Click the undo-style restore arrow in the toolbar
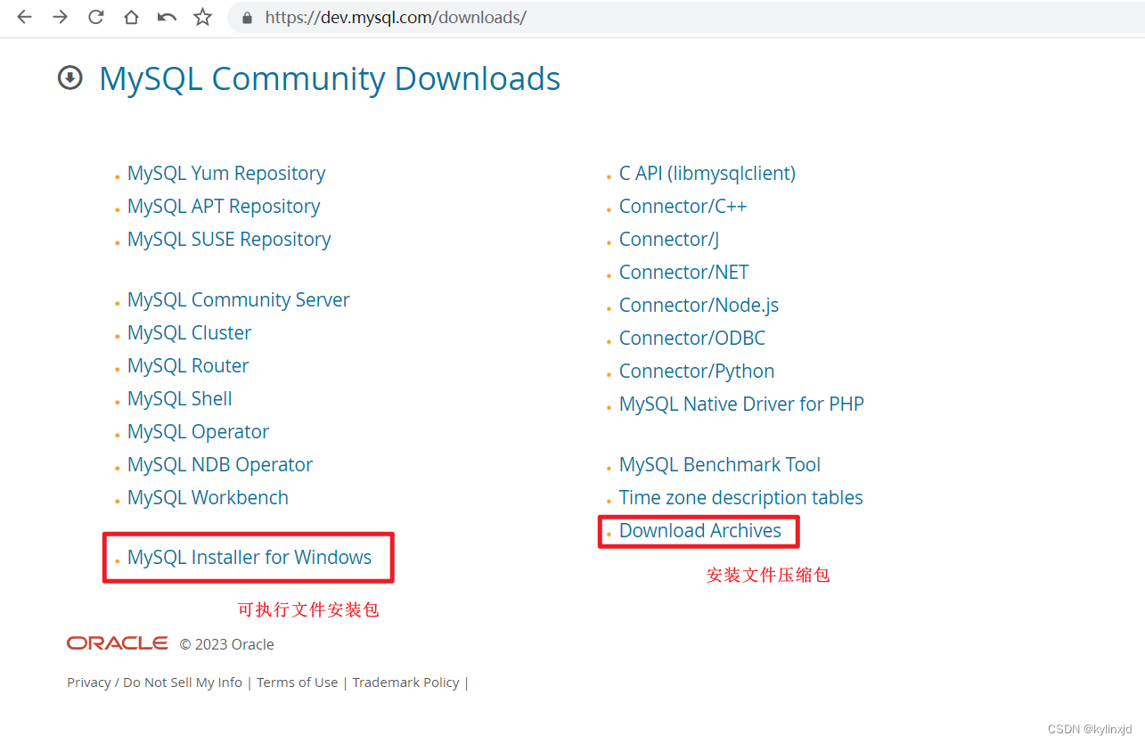 click(167, 17)
